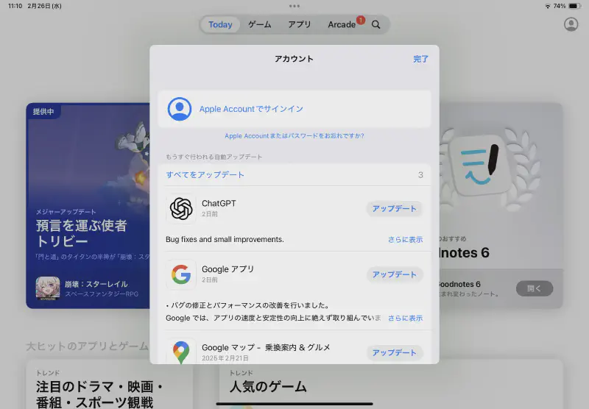Tap the three-dot multitasking control at top
This screenshot has width=589, height=409.
[294, 6]
